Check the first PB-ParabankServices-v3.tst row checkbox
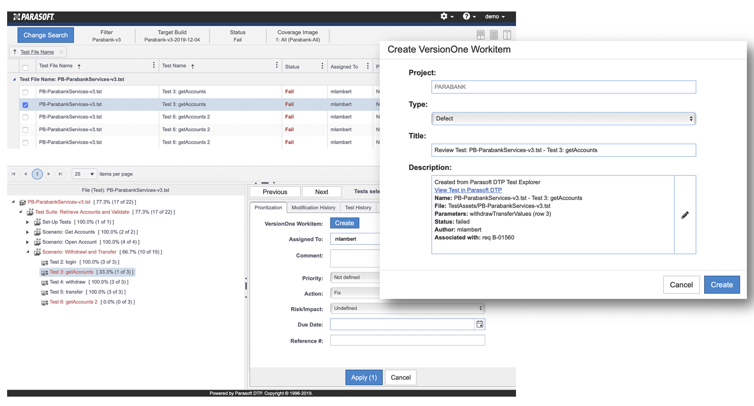754x406 pixels. [25, 92]
